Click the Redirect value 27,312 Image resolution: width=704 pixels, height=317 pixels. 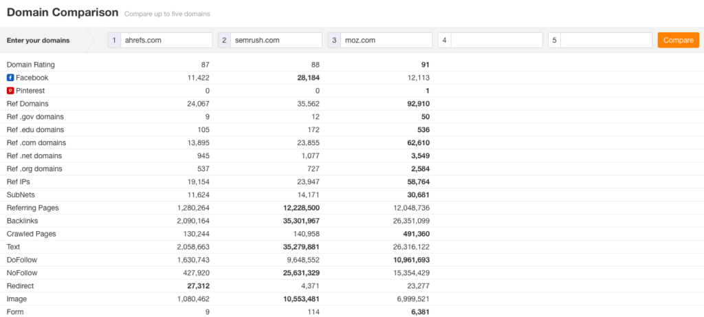pos(198,286)
